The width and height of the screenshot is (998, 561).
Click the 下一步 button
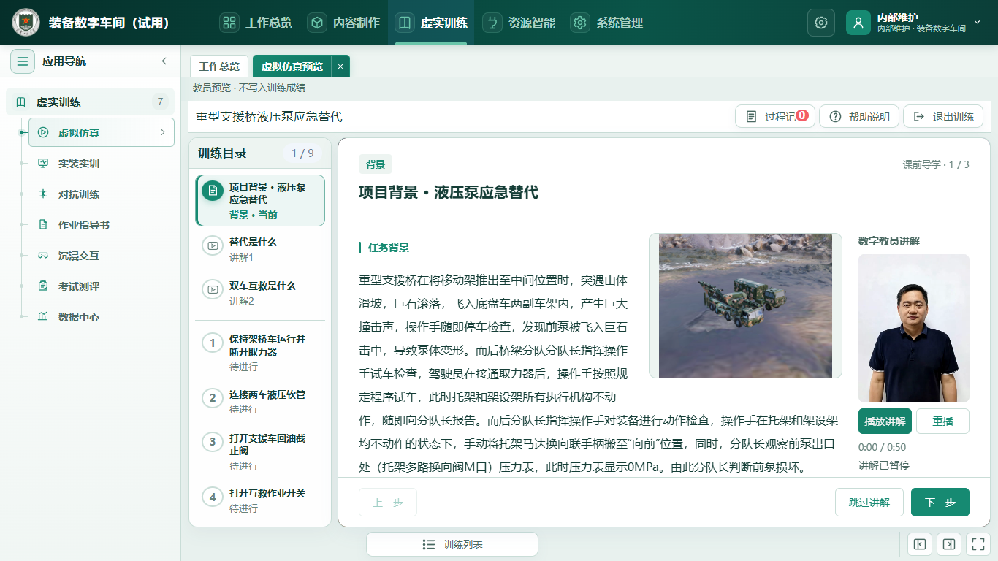pos(940,502)
